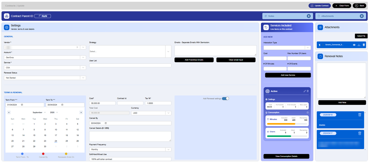Viewport: 369px width, 162px height.
Task: Open the 2026 year selector in the calendar
Action: pos(54,112)
